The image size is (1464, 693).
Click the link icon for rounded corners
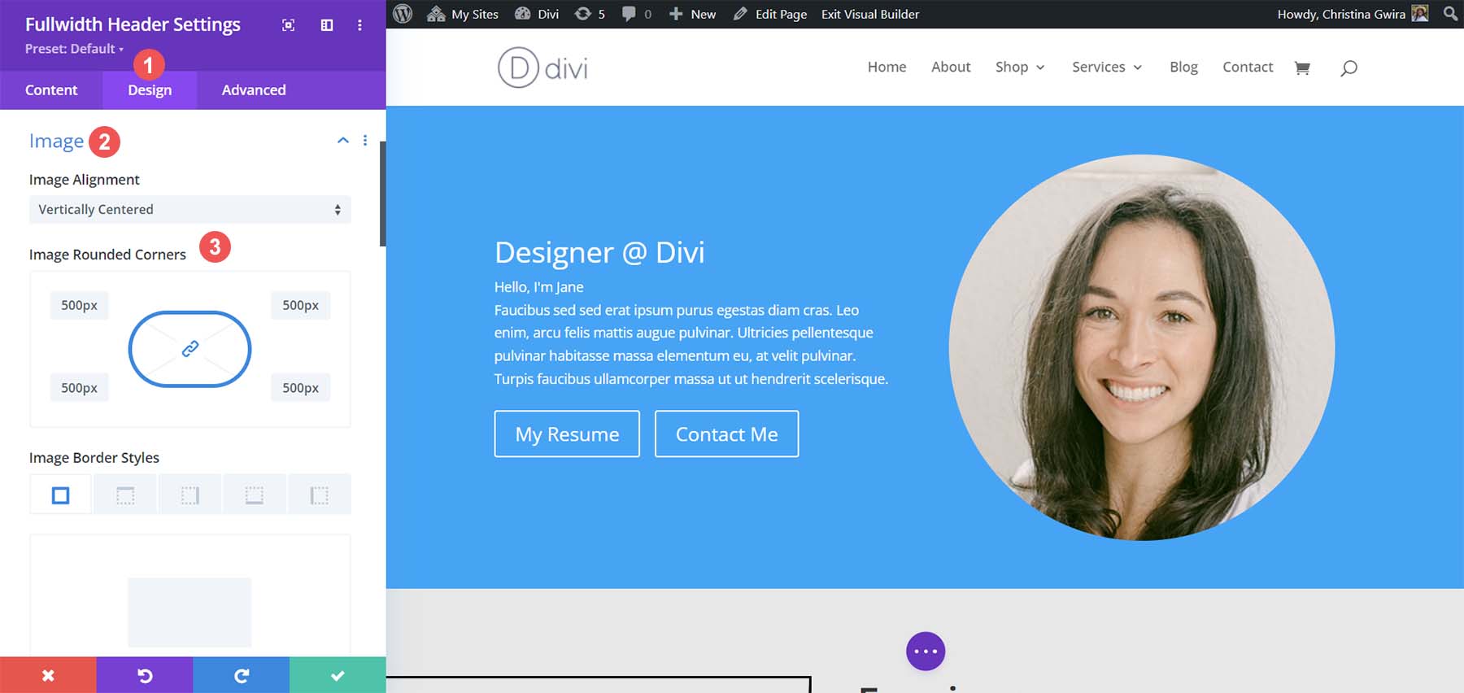coord(190,349)
